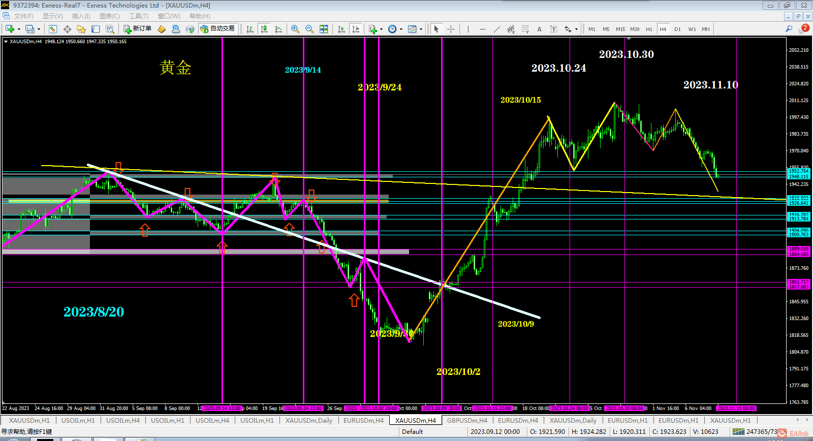Image resolution: width=813 pixels, height=441 pixels.
Task: Click the triangle beside XAUUSDm,H4 chart title
Action: 6,42
